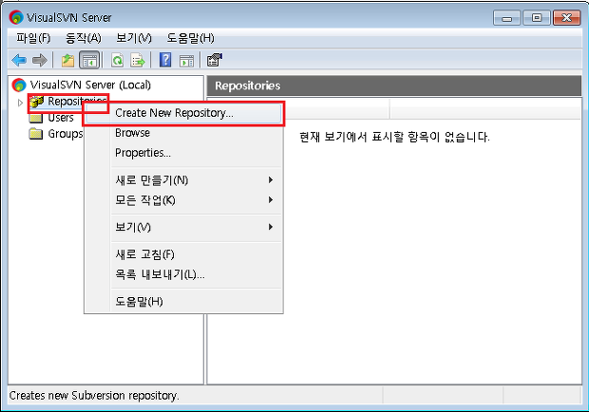
Task: Click the VisualSVN logo in title bar
Action: click(16, 17)
